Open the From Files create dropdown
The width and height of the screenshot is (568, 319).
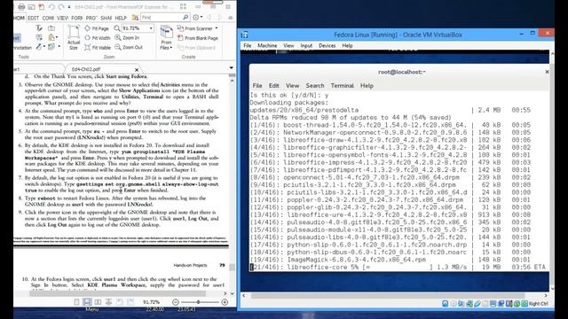[x=166, y=37]
